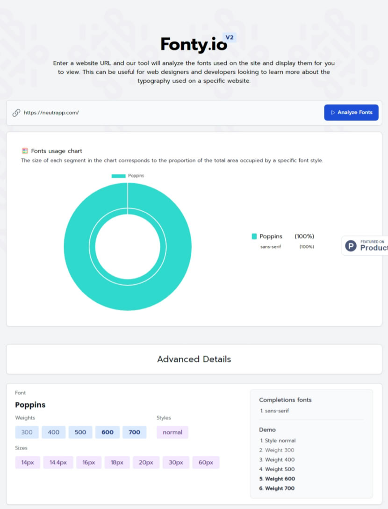The width and height of the screenshot is (388, 509).
Task: Click teal Poppins swatch in side legend
Action: click(254, 237)
